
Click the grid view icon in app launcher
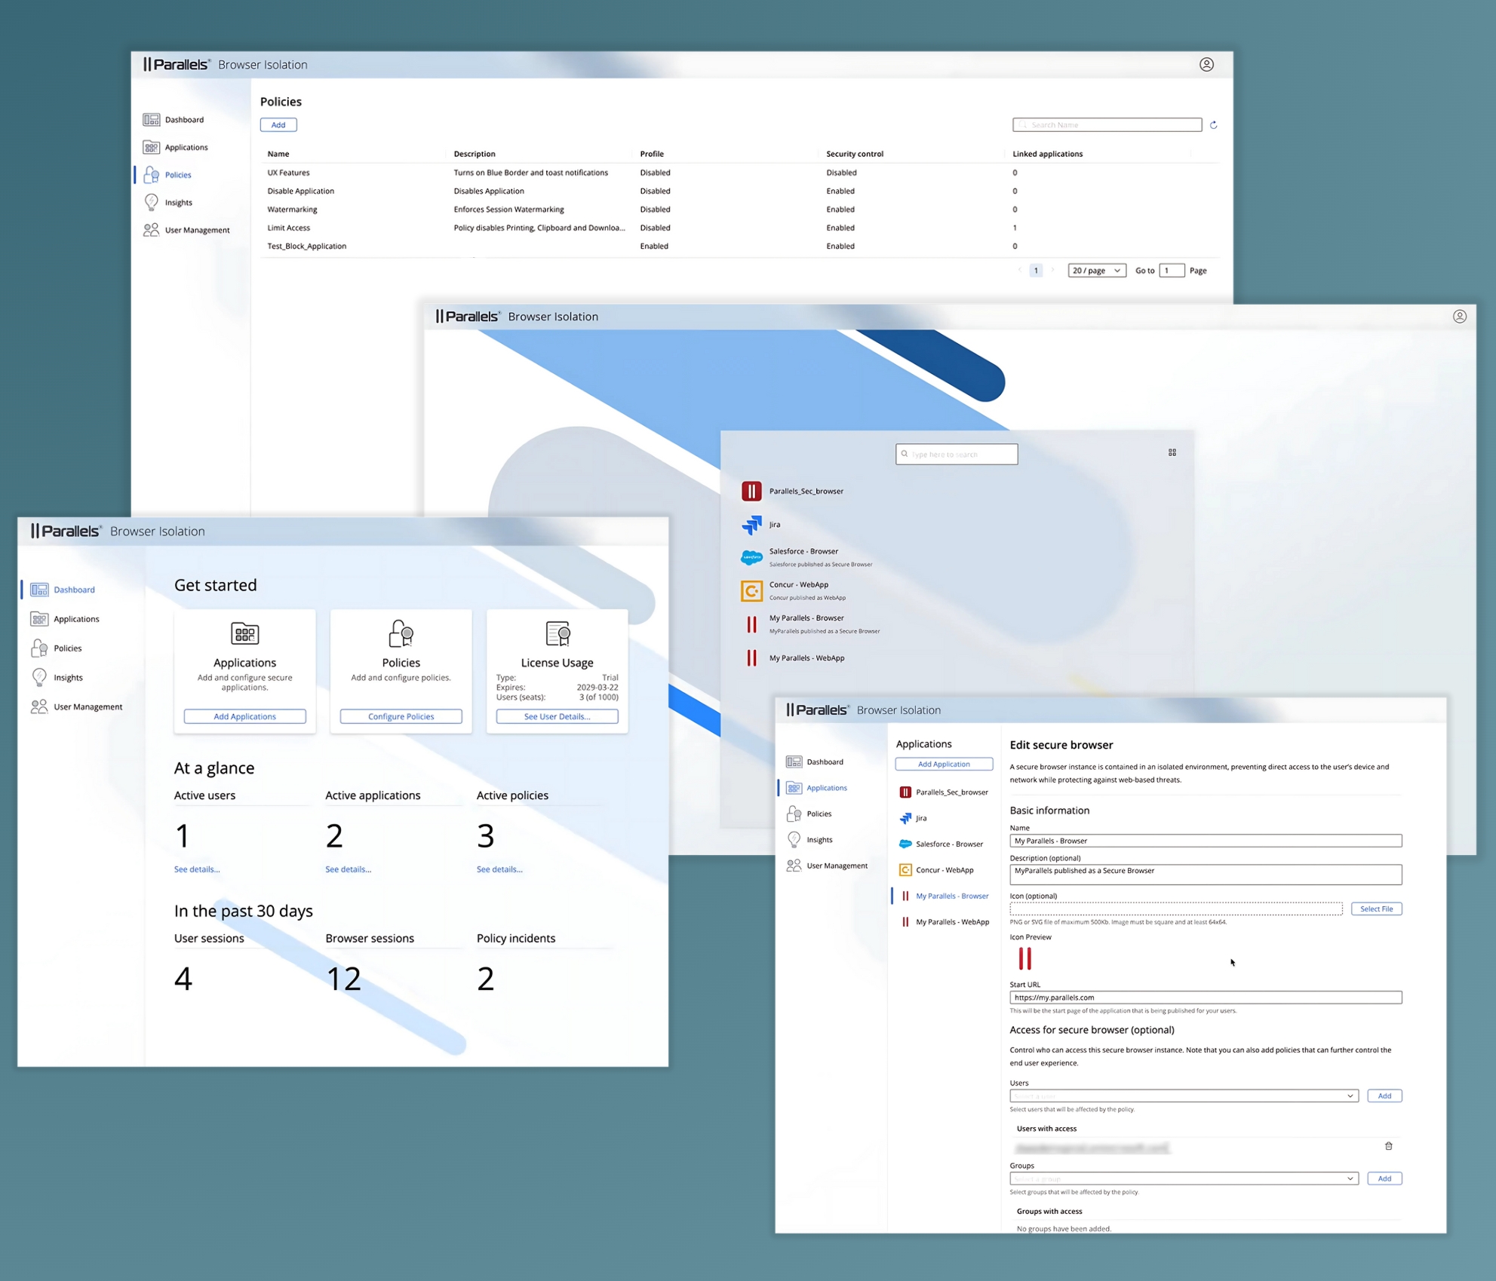tap(1172, 452)
